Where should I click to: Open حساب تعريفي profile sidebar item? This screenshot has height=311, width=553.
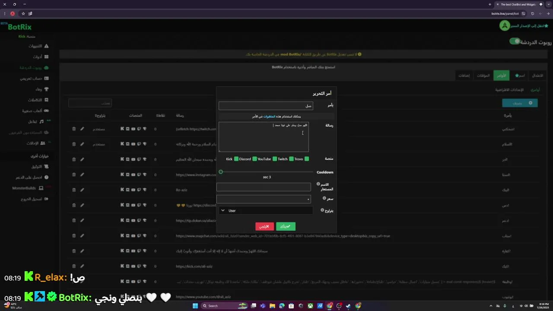tap(34, 79)
